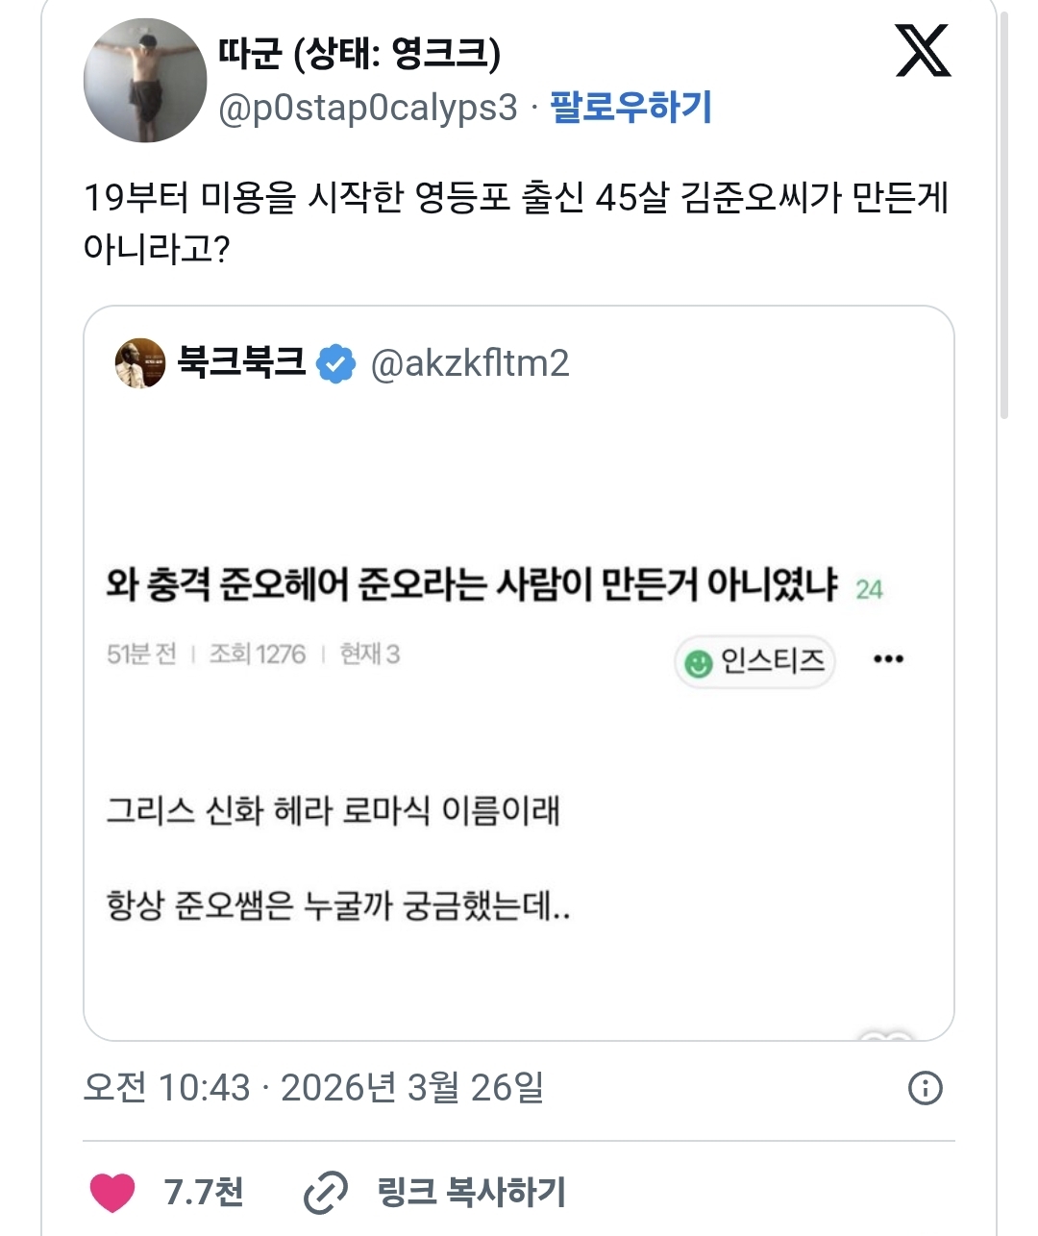The image size is (1038, 1236).
Task: Open 따군's profile avatar picture
Action: coord(145,81)
